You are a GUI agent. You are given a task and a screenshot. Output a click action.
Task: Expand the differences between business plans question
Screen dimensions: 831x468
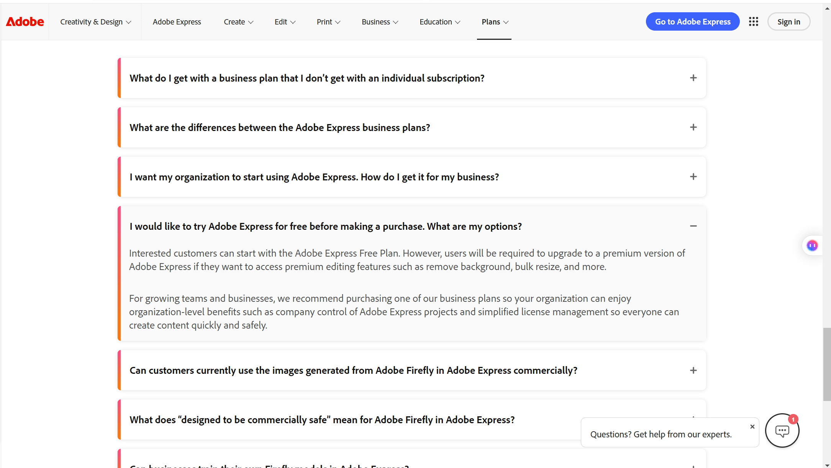click(412, 128)
